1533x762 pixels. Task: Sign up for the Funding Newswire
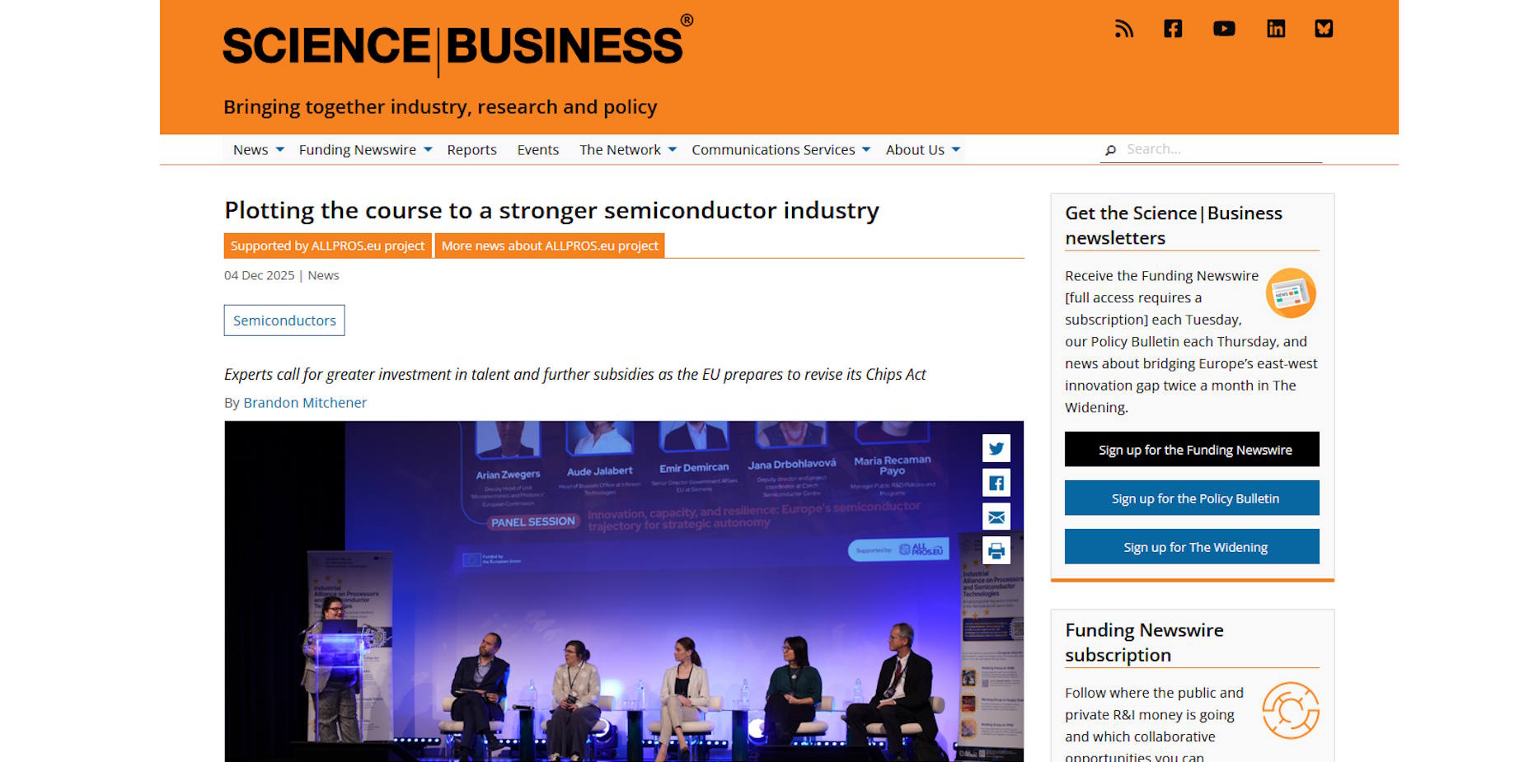[x=1191, y=449]
